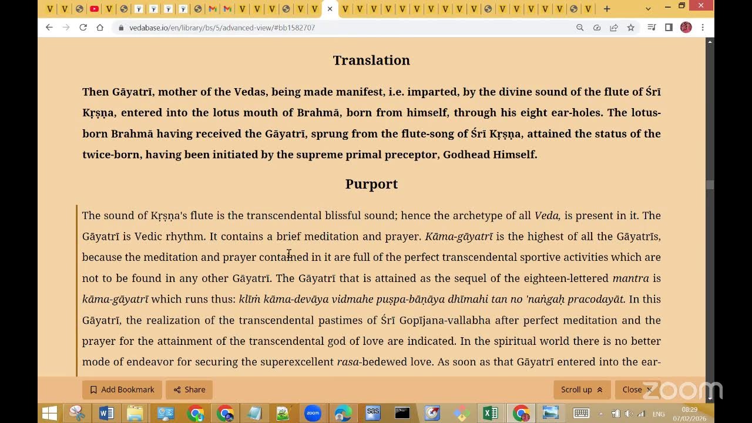Click scrollbar down arrow
Image resolution: width=752 pixels, height=423 pixels.
710,398
